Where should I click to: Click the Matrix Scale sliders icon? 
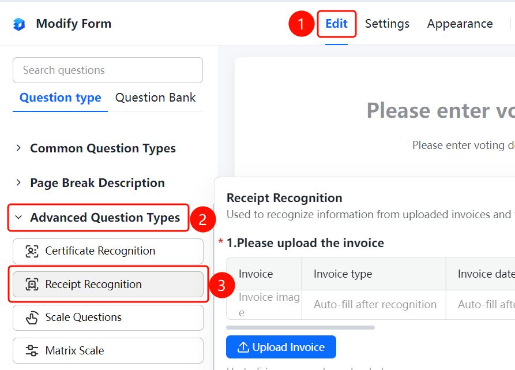click(x=32, y=350)
